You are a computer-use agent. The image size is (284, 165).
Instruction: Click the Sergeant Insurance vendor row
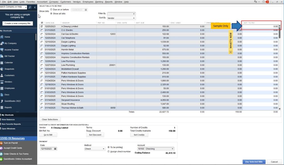(159, 100)
